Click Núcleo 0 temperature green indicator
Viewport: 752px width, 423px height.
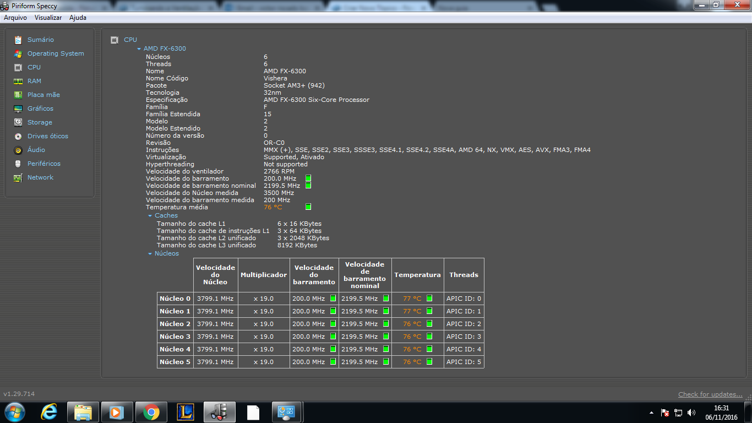click(x=429, y=298)
